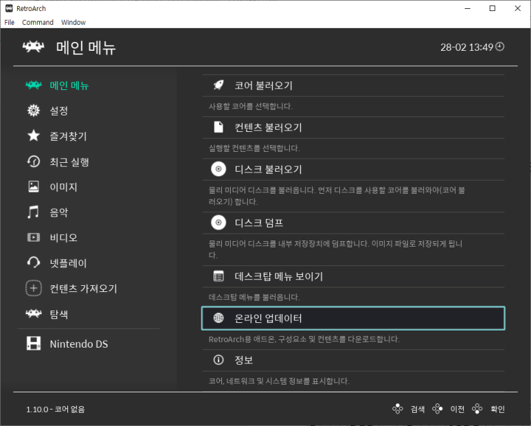The image size is (531, 426).
Task: Open the 온라인 업데이터 entry text
Action: [268, 318]
